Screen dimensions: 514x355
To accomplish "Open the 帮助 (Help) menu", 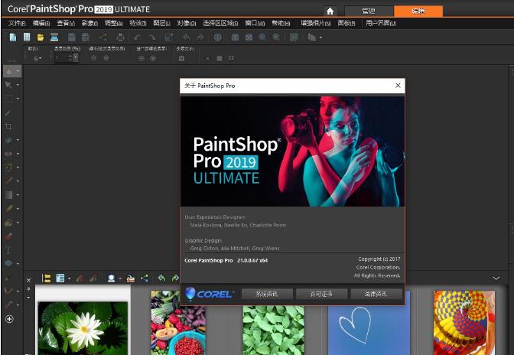I will point(281,23).
